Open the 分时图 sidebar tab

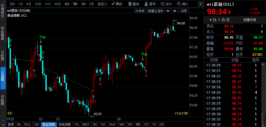3,55
